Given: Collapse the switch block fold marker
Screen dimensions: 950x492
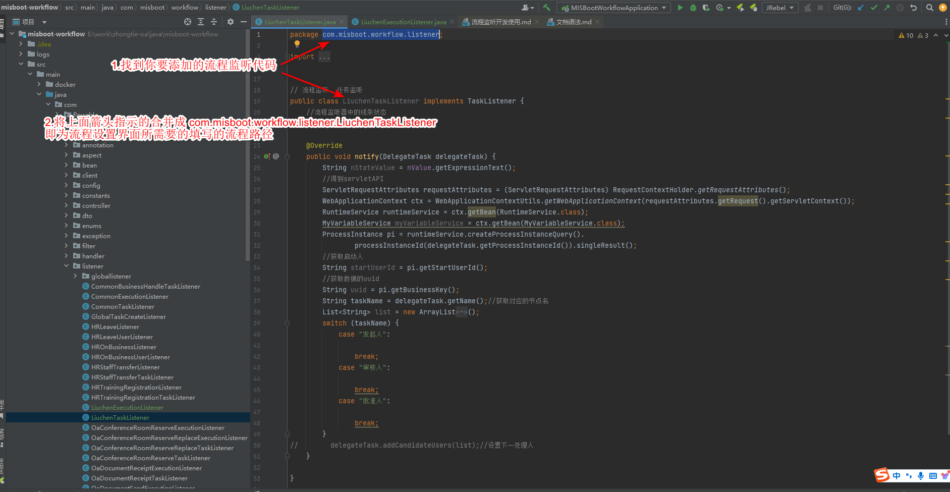Looking at the screenshot, I should [287, 323].
